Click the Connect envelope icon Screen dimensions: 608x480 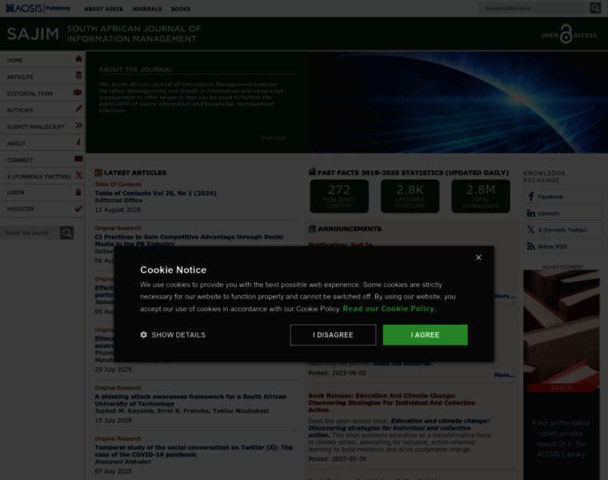[78, 158]
